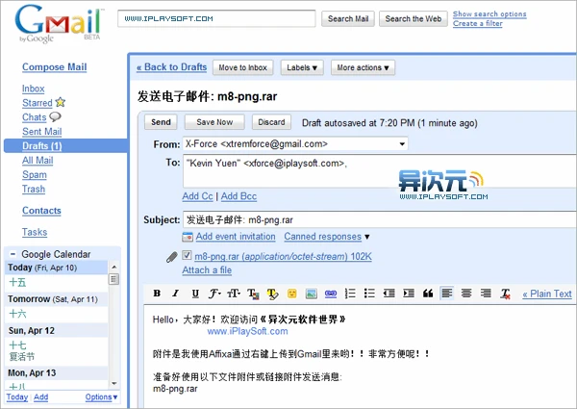Center align the text
Image resolution: width=577 pixels, height=409 pixels.
466,294
